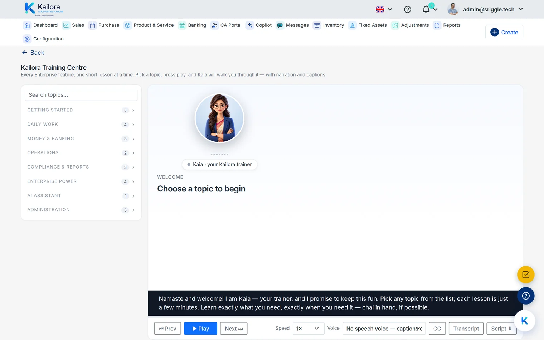Go to previous lesson with Prev
This screenshot has height=340, width=544.
(x=167, y=329)
